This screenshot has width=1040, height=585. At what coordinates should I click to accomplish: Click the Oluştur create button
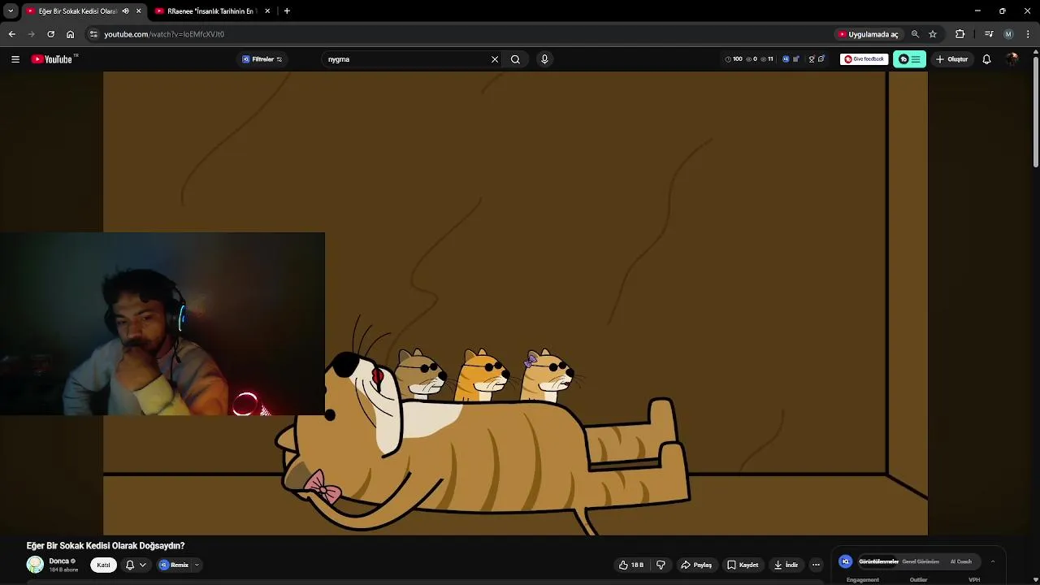951,59
